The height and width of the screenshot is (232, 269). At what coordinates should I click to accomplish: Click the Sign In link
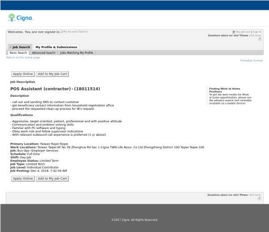point(257,32)
